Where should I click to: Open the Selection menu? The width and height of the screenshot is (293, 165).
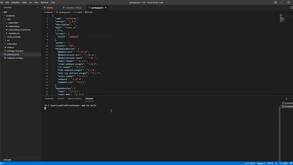click(x=16, y=2)
